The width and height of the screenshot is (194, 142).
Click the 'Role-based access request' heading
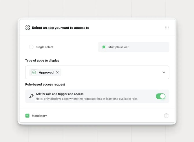tap(45, 84)
